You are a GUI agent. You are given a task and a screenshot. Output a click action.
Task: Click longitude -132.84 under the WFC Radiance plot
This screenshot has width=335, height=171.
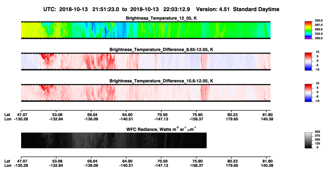tap(56, 165)
